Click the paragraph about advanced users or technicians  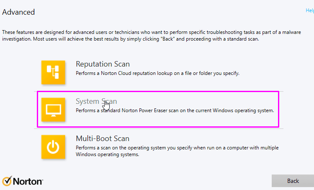click(x=152, y=36)
